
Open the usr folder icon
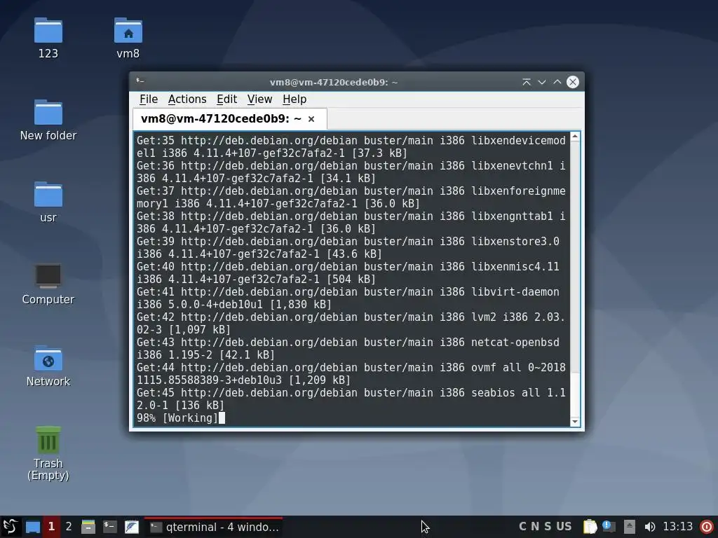(x=48, y=202)
